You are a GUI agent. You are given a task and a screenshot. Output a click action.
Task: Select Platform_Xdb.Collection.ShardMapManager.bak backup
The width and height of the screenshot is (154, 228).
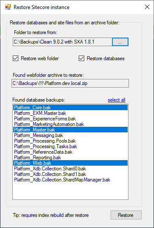pos(71,180)
